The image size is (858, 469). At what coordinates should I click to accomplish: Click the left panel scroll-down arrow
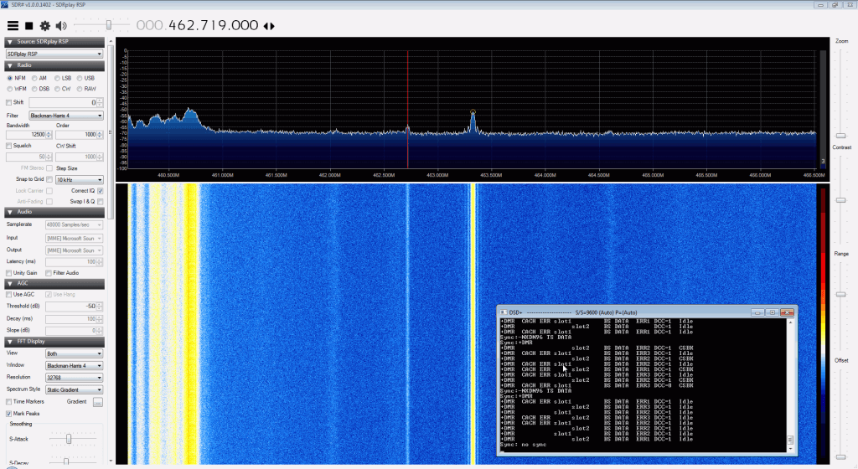pyautogui.click(x=111, y=461)
